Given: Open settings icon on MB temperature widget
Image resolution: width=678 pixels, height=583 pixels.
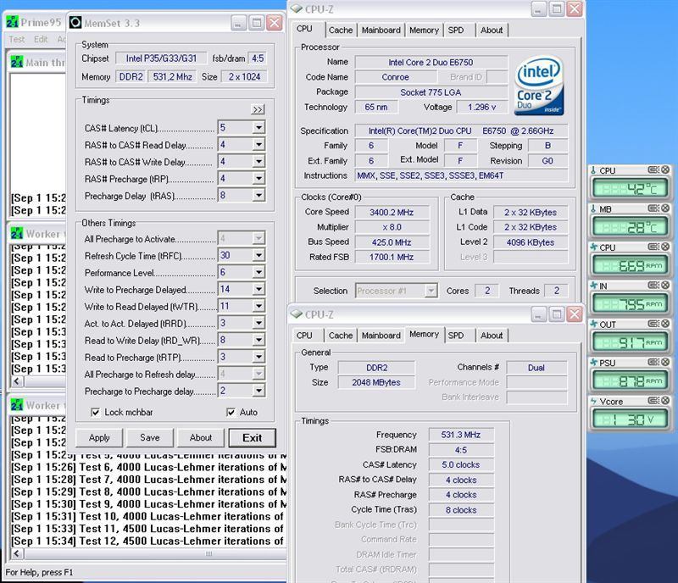Looking at the screenshot, I should click(653, 208).
